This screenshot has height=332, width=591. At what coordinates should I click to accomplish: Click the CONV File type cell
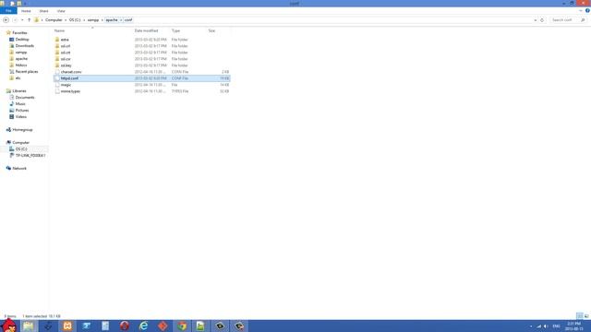pyautogui.click(x=180, y=72)
